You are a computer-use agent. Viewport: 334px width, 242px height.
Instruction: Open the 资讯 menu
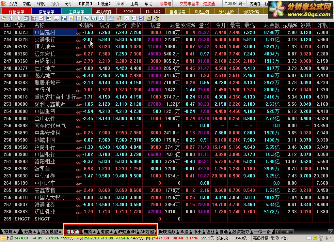[120, 4]
